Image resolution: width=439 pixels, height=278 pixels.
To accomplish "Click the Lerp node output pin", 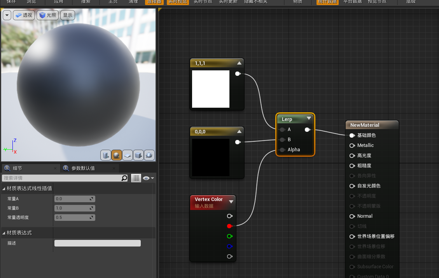I will click(308, 129).
